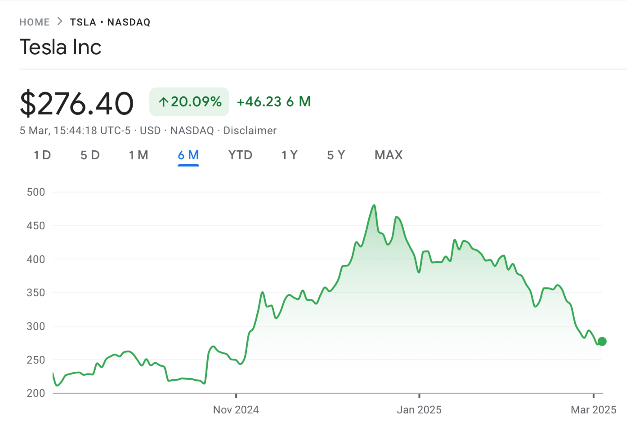Click the 400 y-axis label
This screenshot has width=627, height=435.
point(36,259)
